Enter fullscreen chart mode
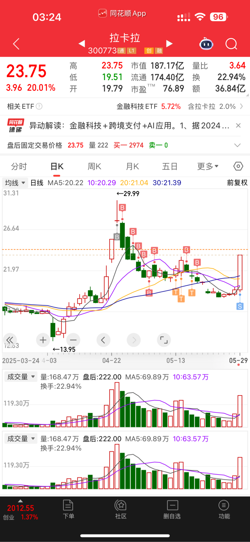This screenshot has width=250, height=542. pos(164,340)
